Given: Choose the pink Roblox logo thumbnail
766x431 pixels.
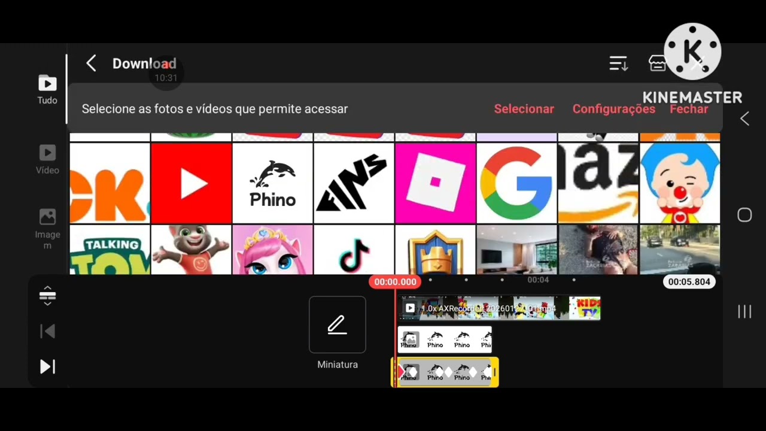Looking at the screenshot, I should click(435, 183).
